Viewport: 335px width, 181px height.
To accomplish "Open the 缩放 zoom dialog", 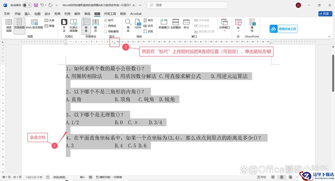I will click(x=128, y=25).
